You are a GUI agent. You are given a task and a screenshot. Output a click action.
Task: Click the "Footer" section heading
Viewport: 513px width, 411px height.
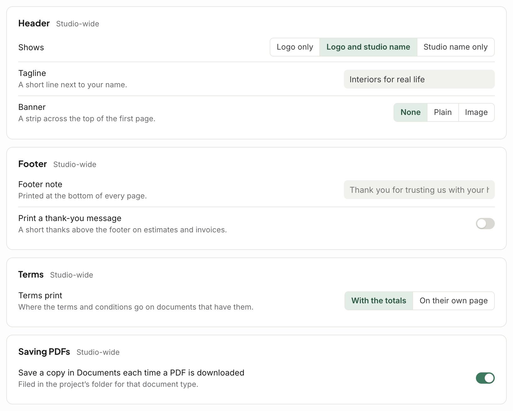click(33, 164)
